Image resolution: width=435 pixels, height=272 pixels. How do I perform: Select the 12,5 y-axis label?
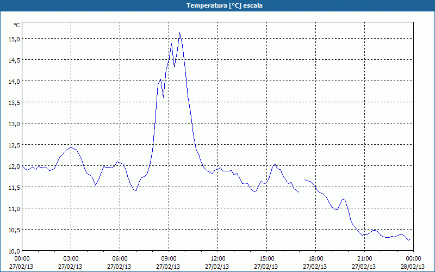click(14, 145)
